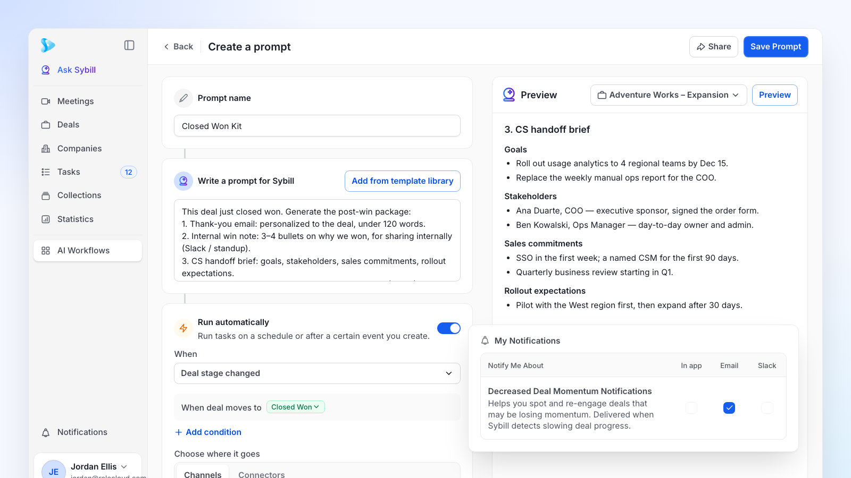This screenshot has height=478, width=851.
Task: Click the Preview panel Sybill icon
Action: click(509, 95)
